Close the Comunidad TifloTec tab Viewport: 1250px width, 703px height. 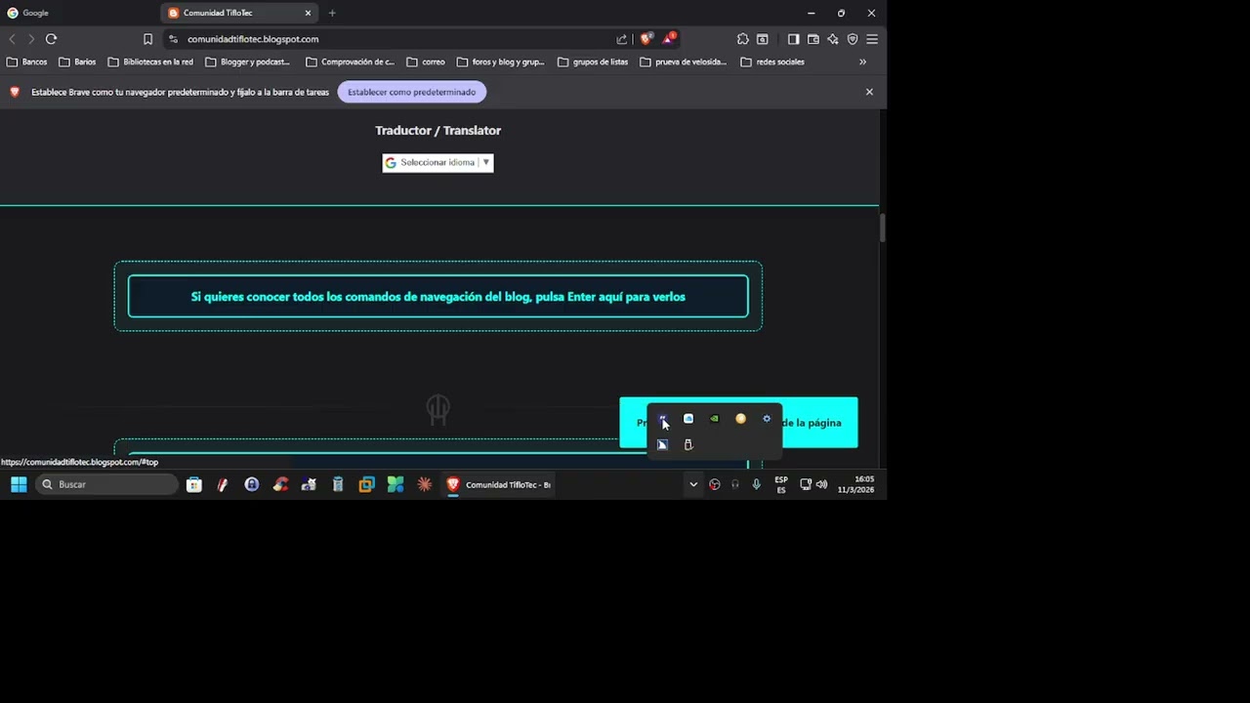pyautogui.click(x=308, y=13)
